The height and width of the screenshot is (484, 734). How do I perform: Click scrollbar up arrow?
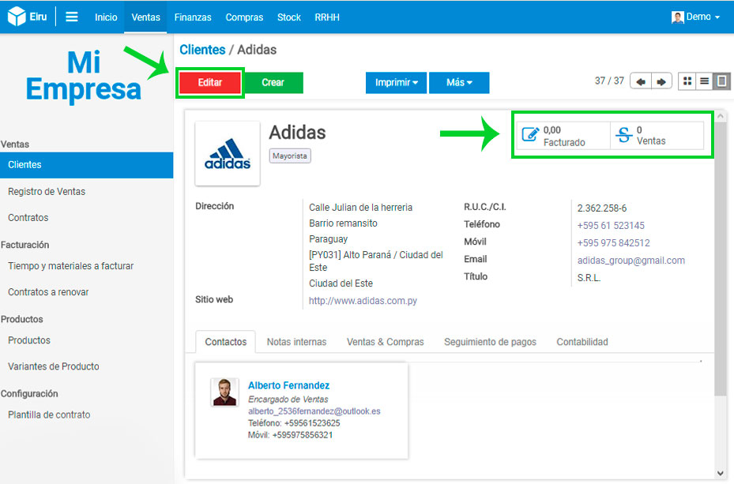720,115
